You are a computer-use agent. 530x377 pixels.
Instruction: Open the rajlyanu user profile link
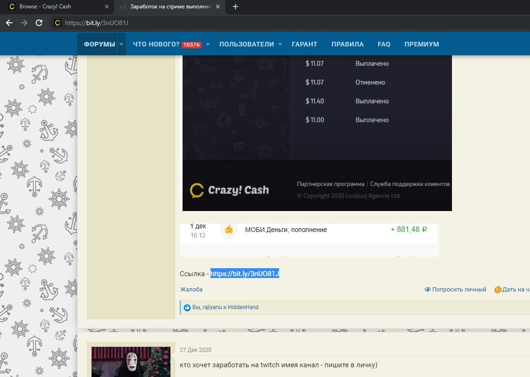click(212, 307)
